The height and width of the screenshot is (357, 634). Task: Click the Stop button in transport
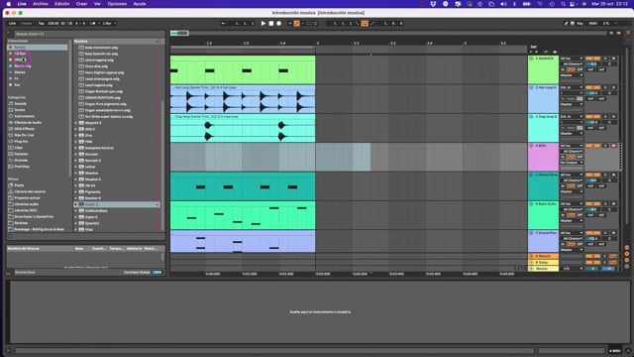271,24
